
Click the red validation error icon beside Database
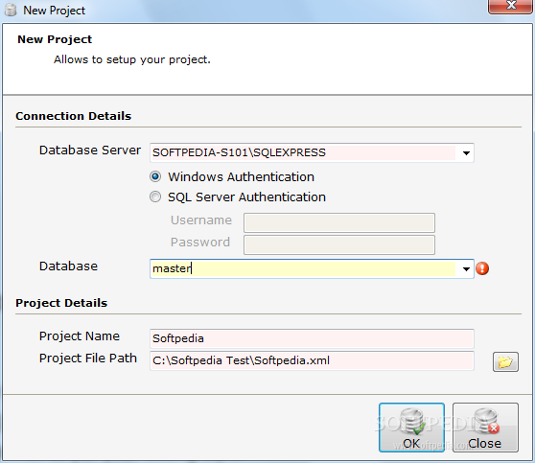click(x=482, y=268)
